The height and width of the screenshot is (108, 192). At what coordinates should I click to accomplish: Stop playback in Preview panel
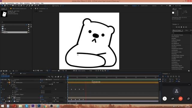181,27
